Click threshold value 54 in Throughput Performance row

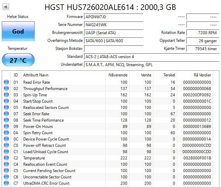click(x=173, y=89)
